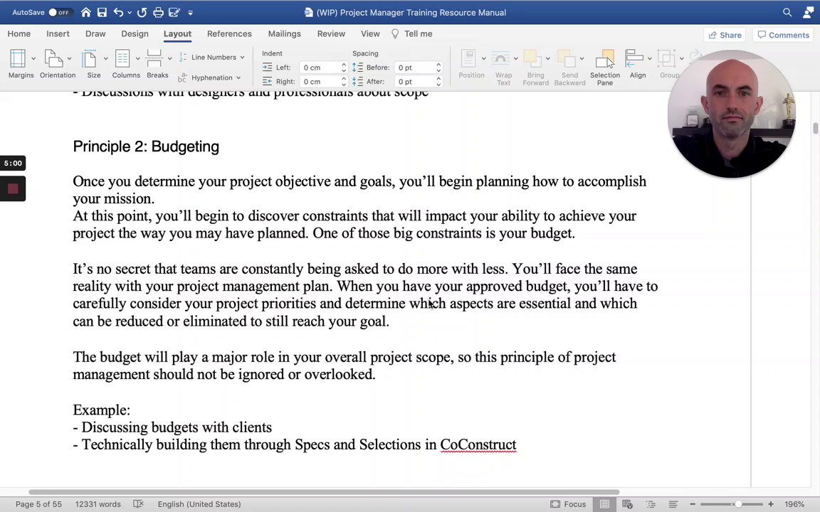Screen dimensions: 820x512
Task: Click the zoom slider handle
Action: tap(738, 504)
